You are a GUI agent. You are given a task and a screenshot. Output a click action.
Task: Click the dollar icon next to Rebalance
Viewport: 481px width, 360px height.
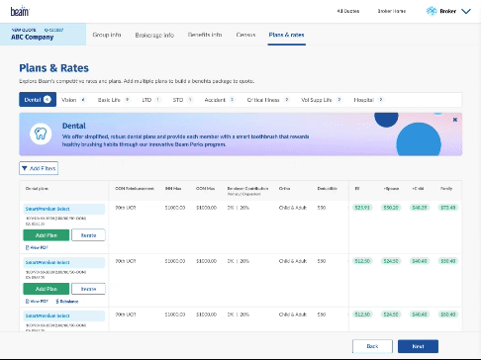[x=57, y=302]
